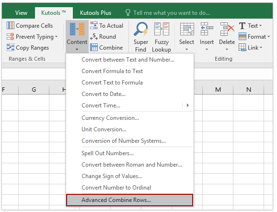The height and width of the screenshot is (212, 277).
Task: Expand the Convert Time submenu arrow
Action: [x=188, y=106]
